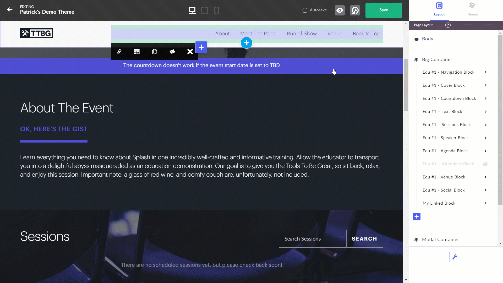Expand Edu #1 - Social Block chevron

tap(486, 190)
